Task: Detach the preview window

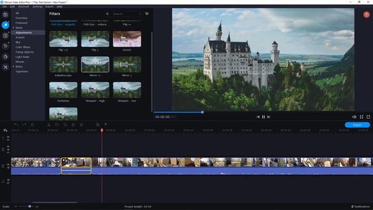Action: (x=368, y=117)
